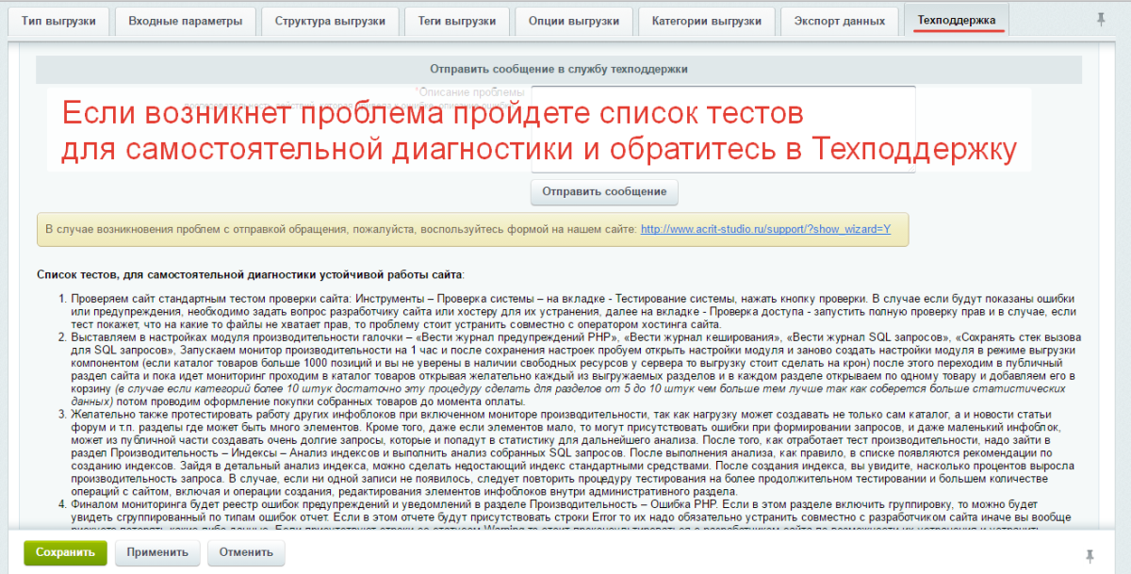Click inside the problem description text area

pos(722,127)
